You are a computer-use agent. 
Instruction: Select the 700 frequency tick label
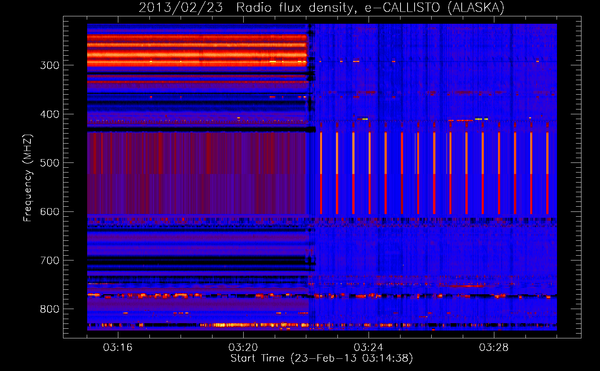click(50, 260)
